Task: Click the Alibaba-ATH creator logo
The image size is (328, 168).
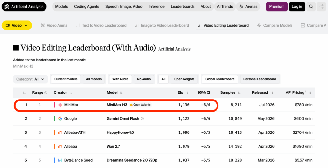Action: point(60,132)
